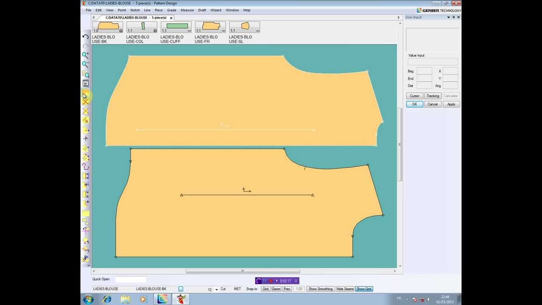Click the Undo arrow in left toolbar
Image resolution: width=542 pixels, height=305 pixels.
(x=86, y=37)
